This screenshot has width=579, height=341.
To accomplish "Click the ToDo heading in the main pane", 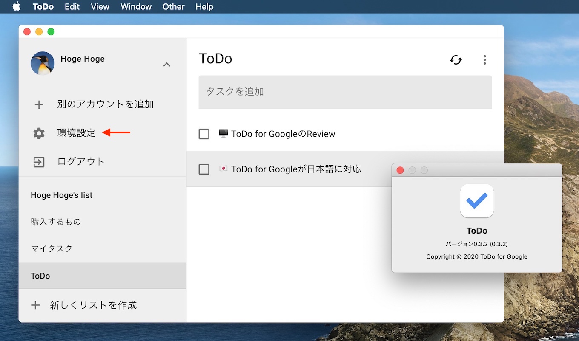I will pos(215,59).
